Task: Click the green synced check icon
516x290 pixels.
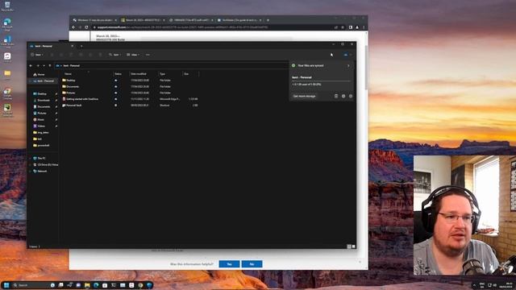Action: (x=293, y=66)
